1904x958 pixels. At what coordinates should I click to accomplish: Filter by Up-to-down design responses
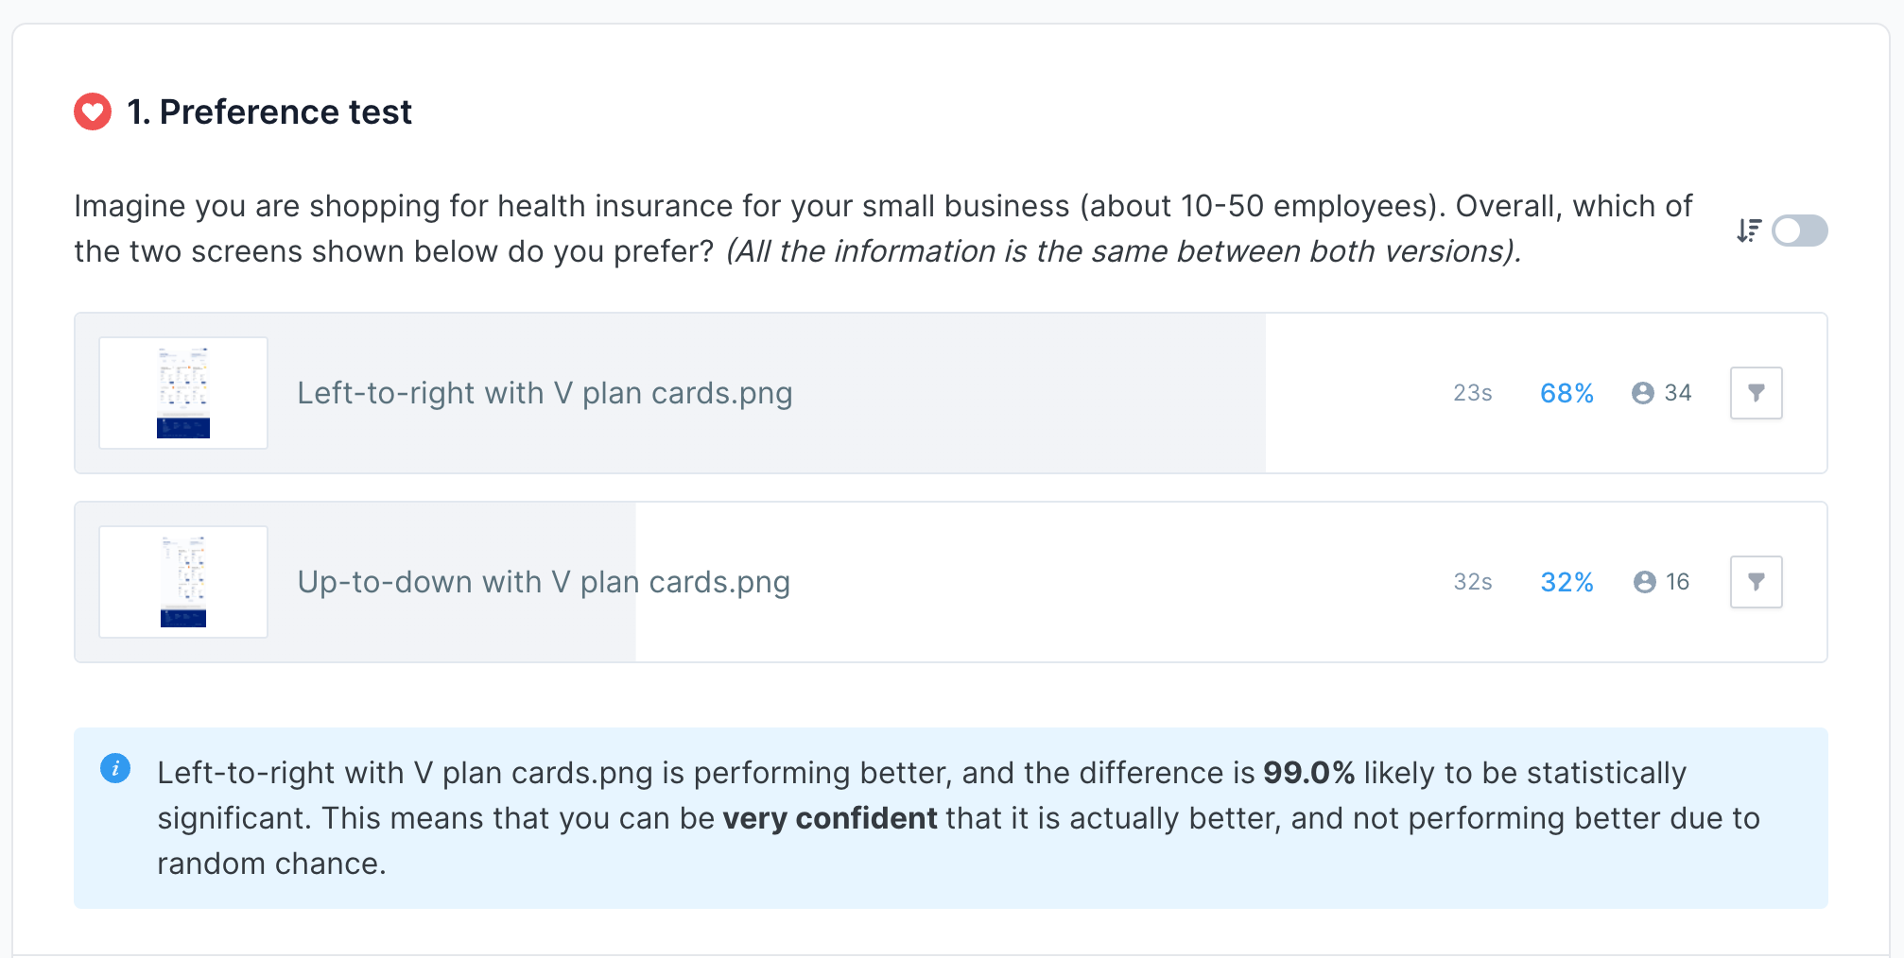[x=1756, y=582]
